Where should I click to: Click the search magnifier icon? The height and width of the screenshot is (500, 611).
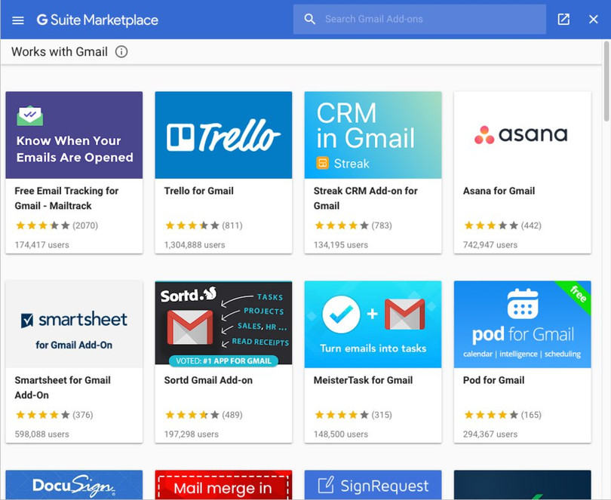[309, 20]
